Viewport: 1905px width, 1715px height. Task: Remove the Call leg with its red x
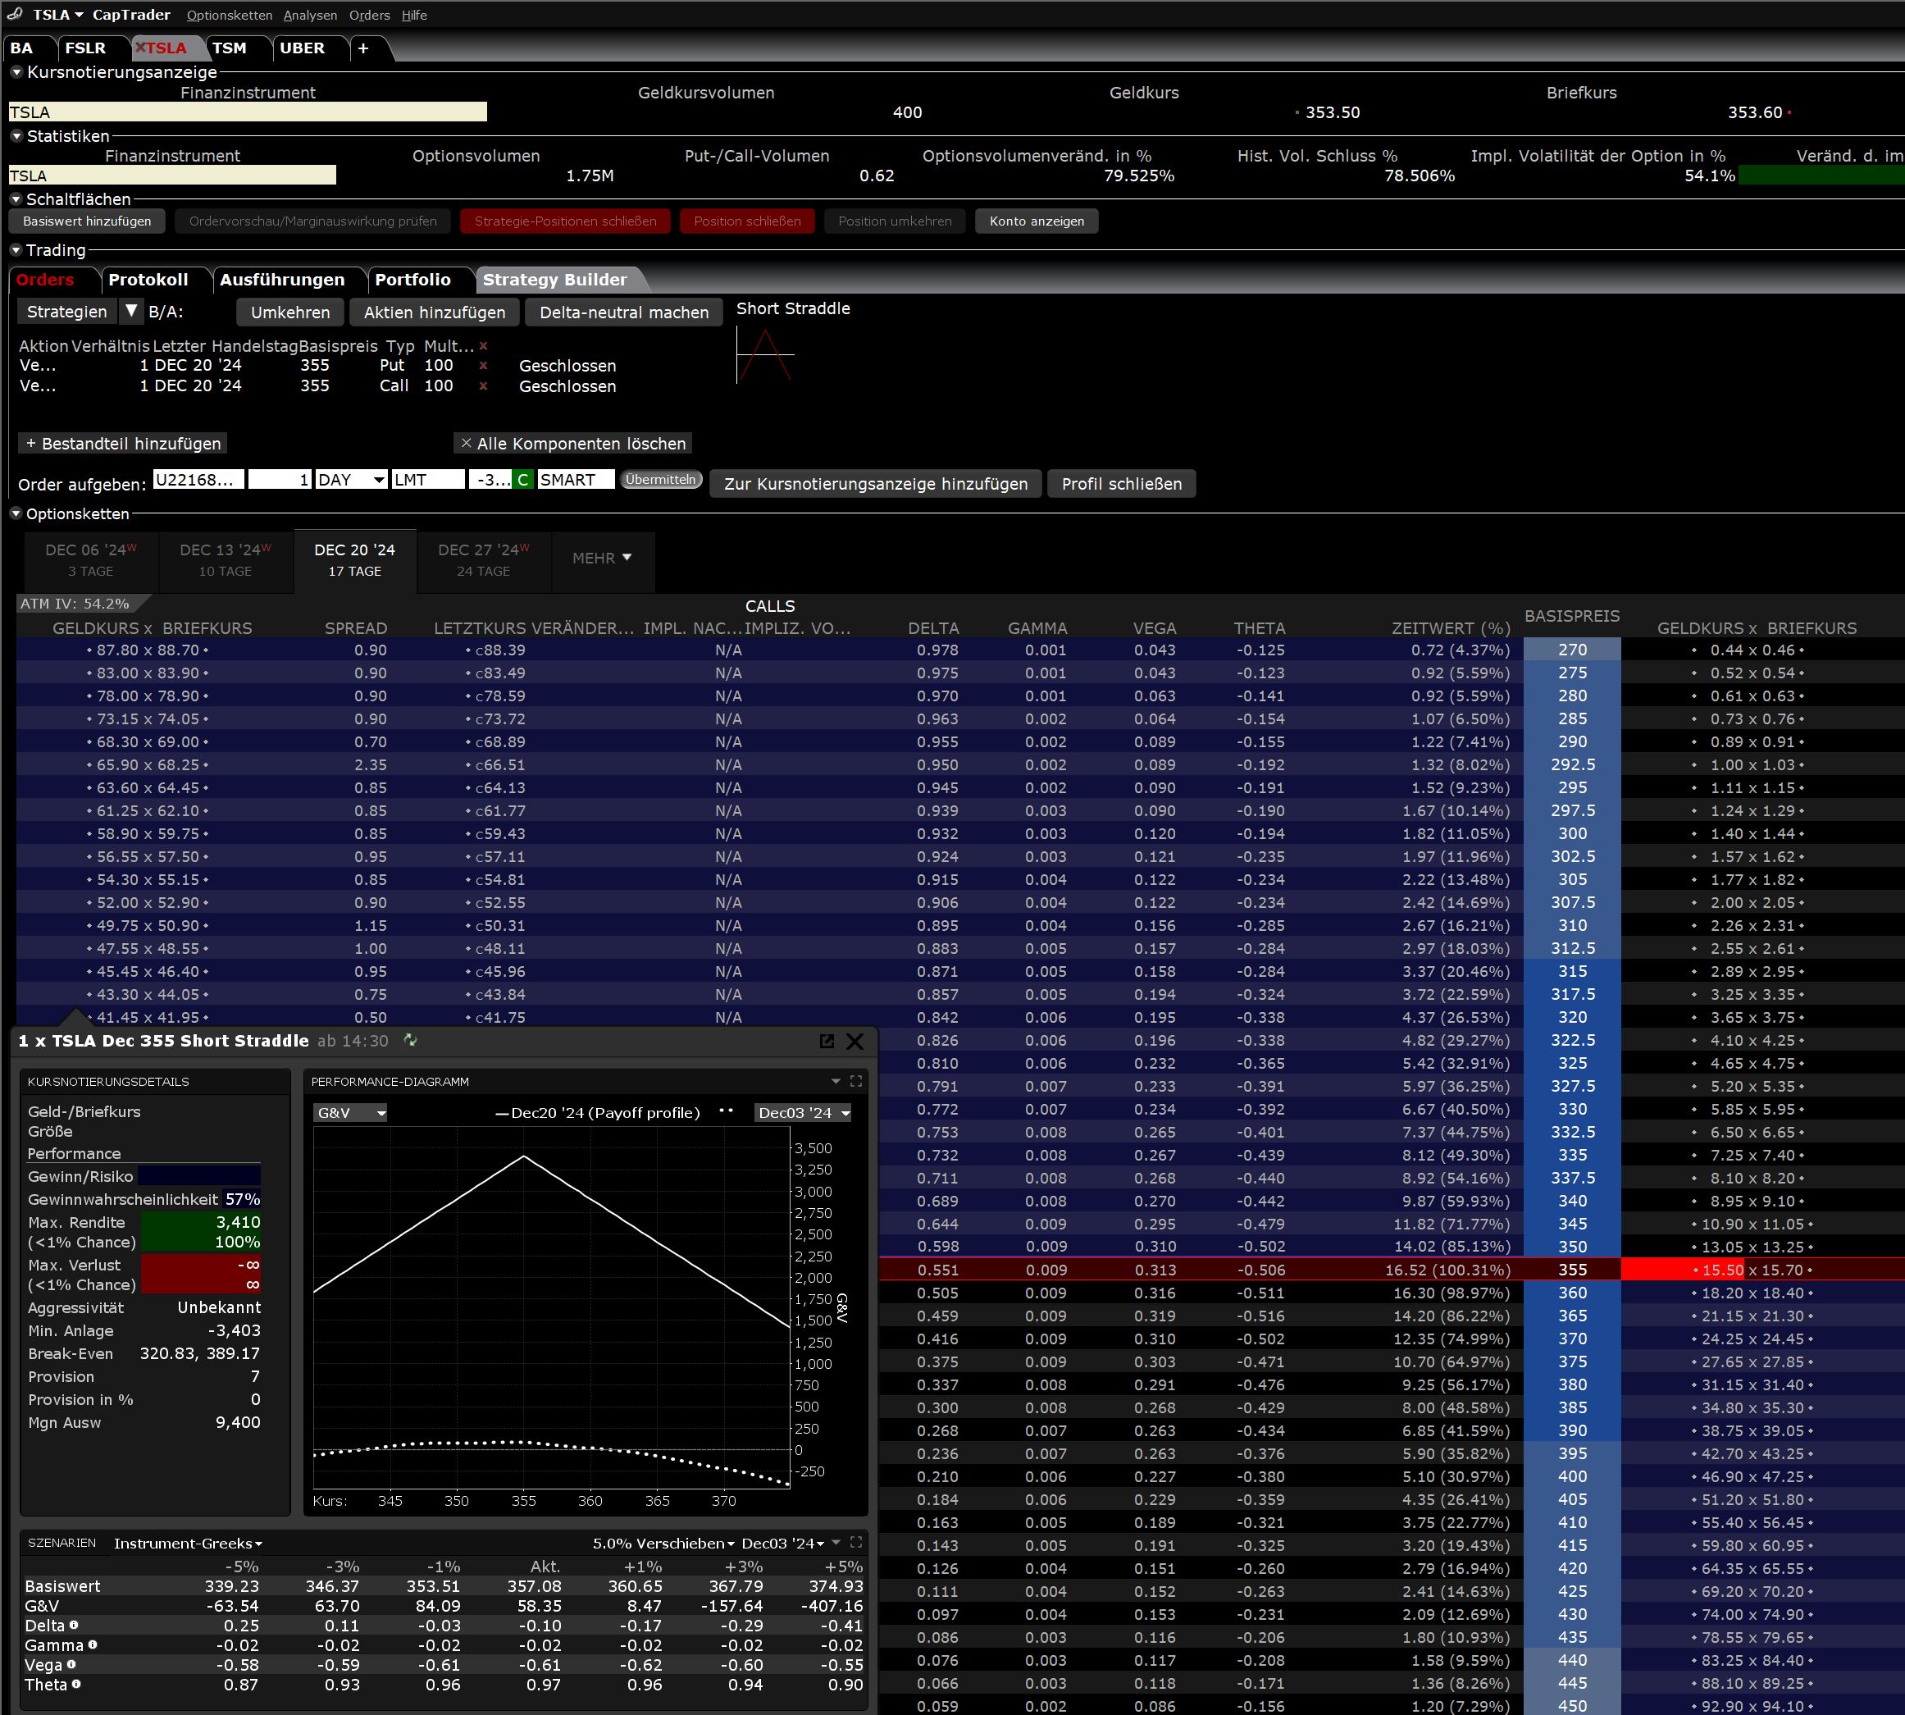click(x=483, y=386)
